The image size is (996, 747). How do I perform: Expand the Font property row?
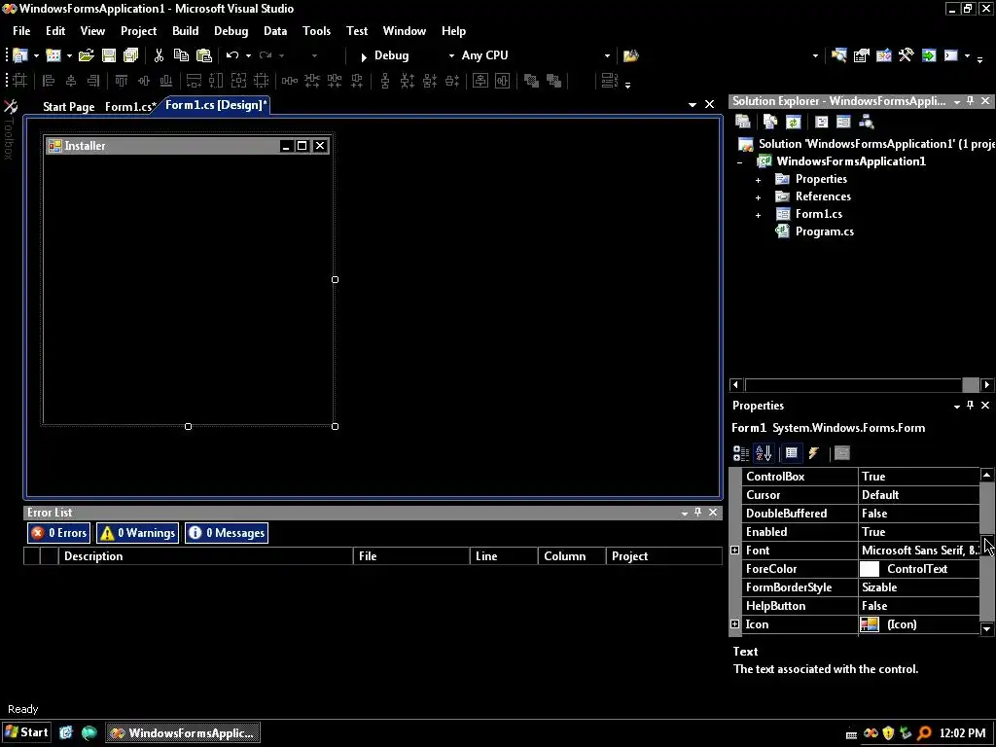point(735,551)
